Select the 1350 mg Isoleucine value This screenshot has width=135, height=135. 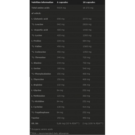click(87, 52)
